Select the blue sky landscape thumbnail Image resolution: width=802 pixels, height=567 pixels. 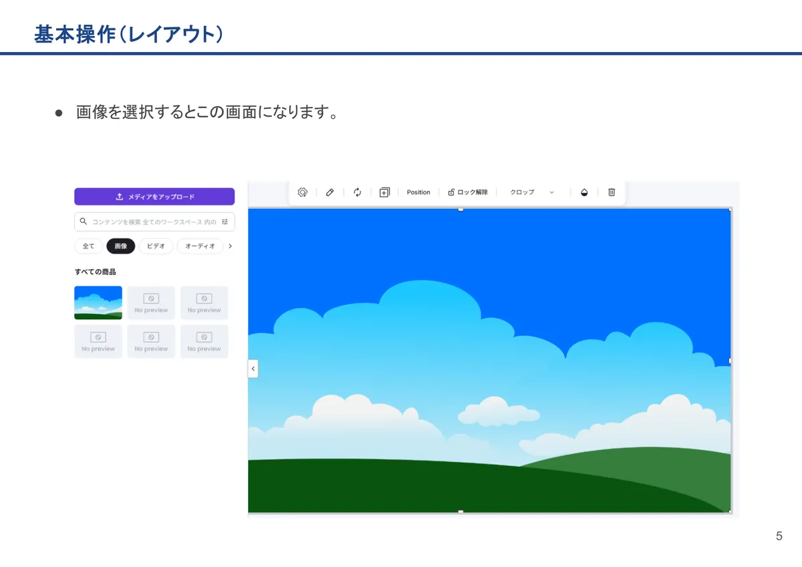tap(98, 303)
